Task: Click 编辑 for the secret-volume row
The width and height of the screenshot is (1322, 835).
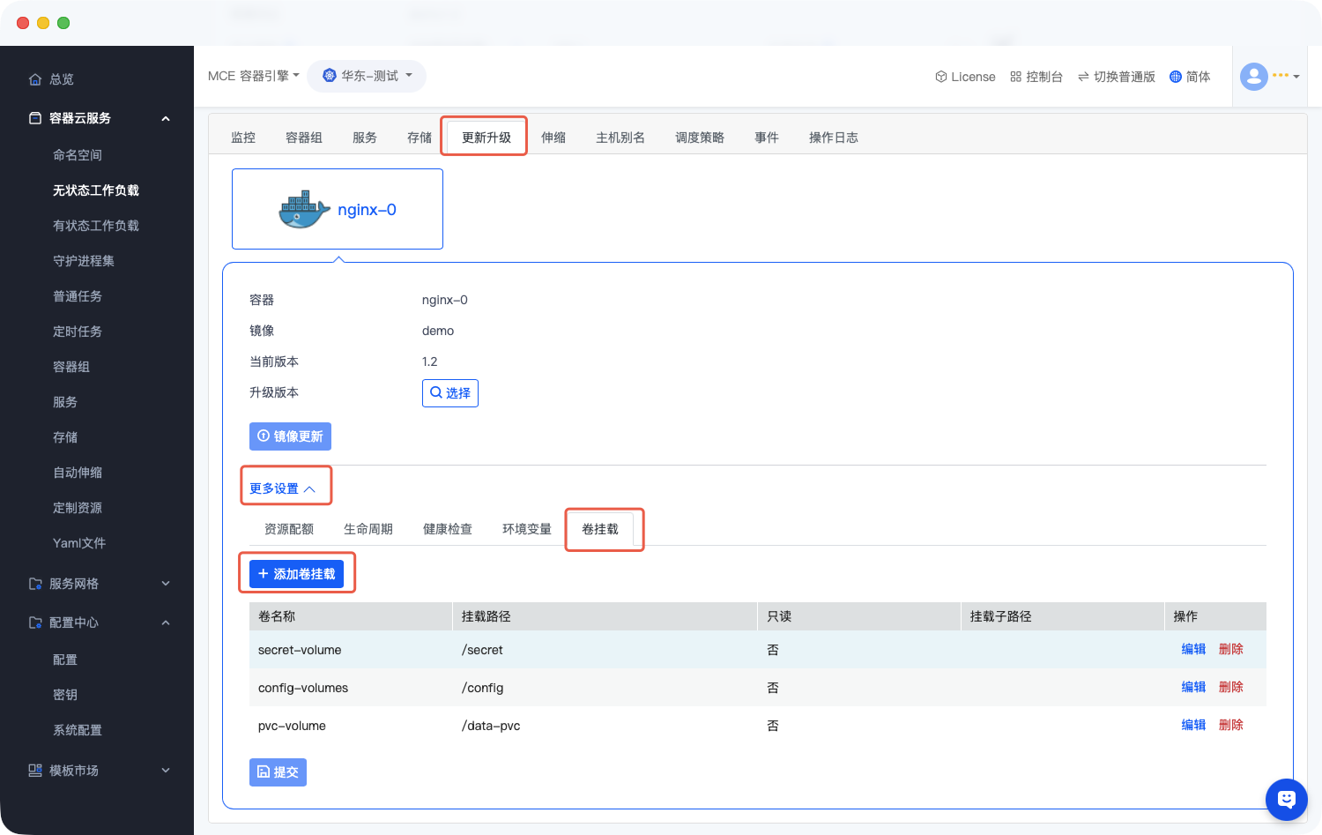Action: 1193,649
